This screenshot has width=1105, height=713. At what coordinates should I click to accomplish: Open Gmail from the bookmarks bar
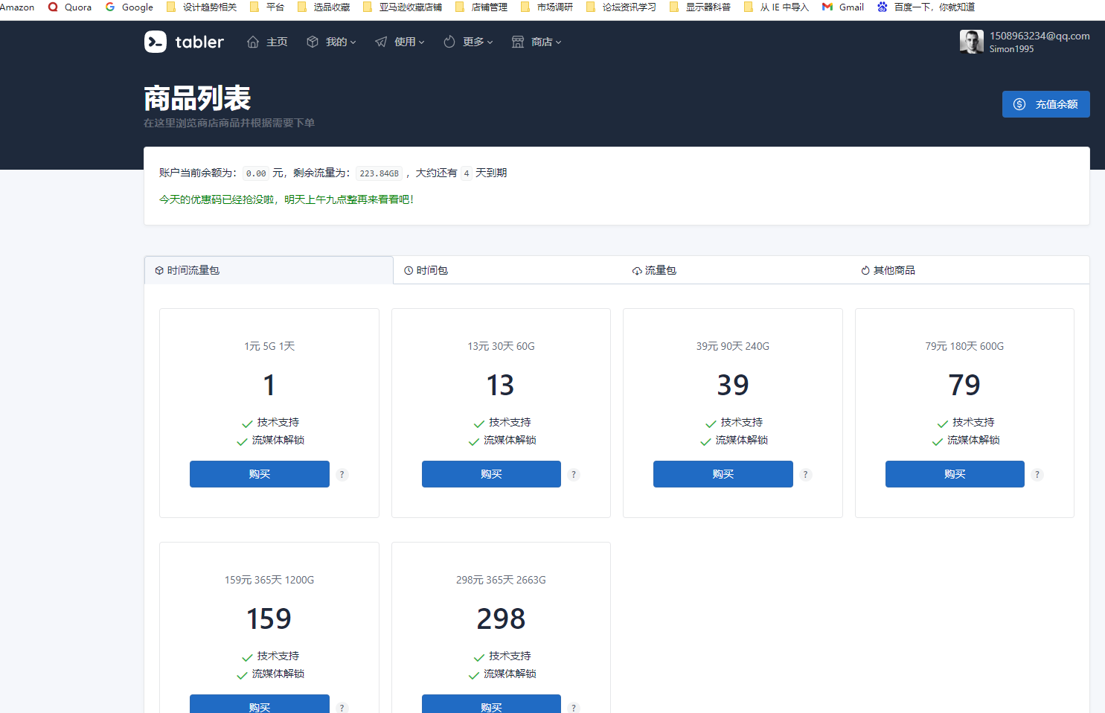click(842, 7)
